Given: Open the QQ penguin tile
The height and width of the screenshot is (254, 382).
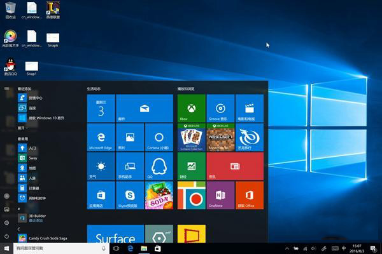Looking at the screenshot, I should [159, 166].
